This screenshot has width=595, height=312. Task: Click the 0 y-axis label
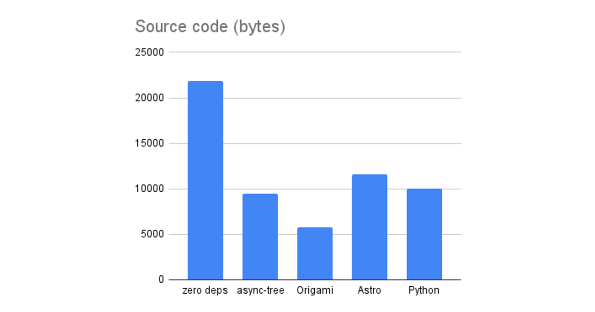[162, 280]
